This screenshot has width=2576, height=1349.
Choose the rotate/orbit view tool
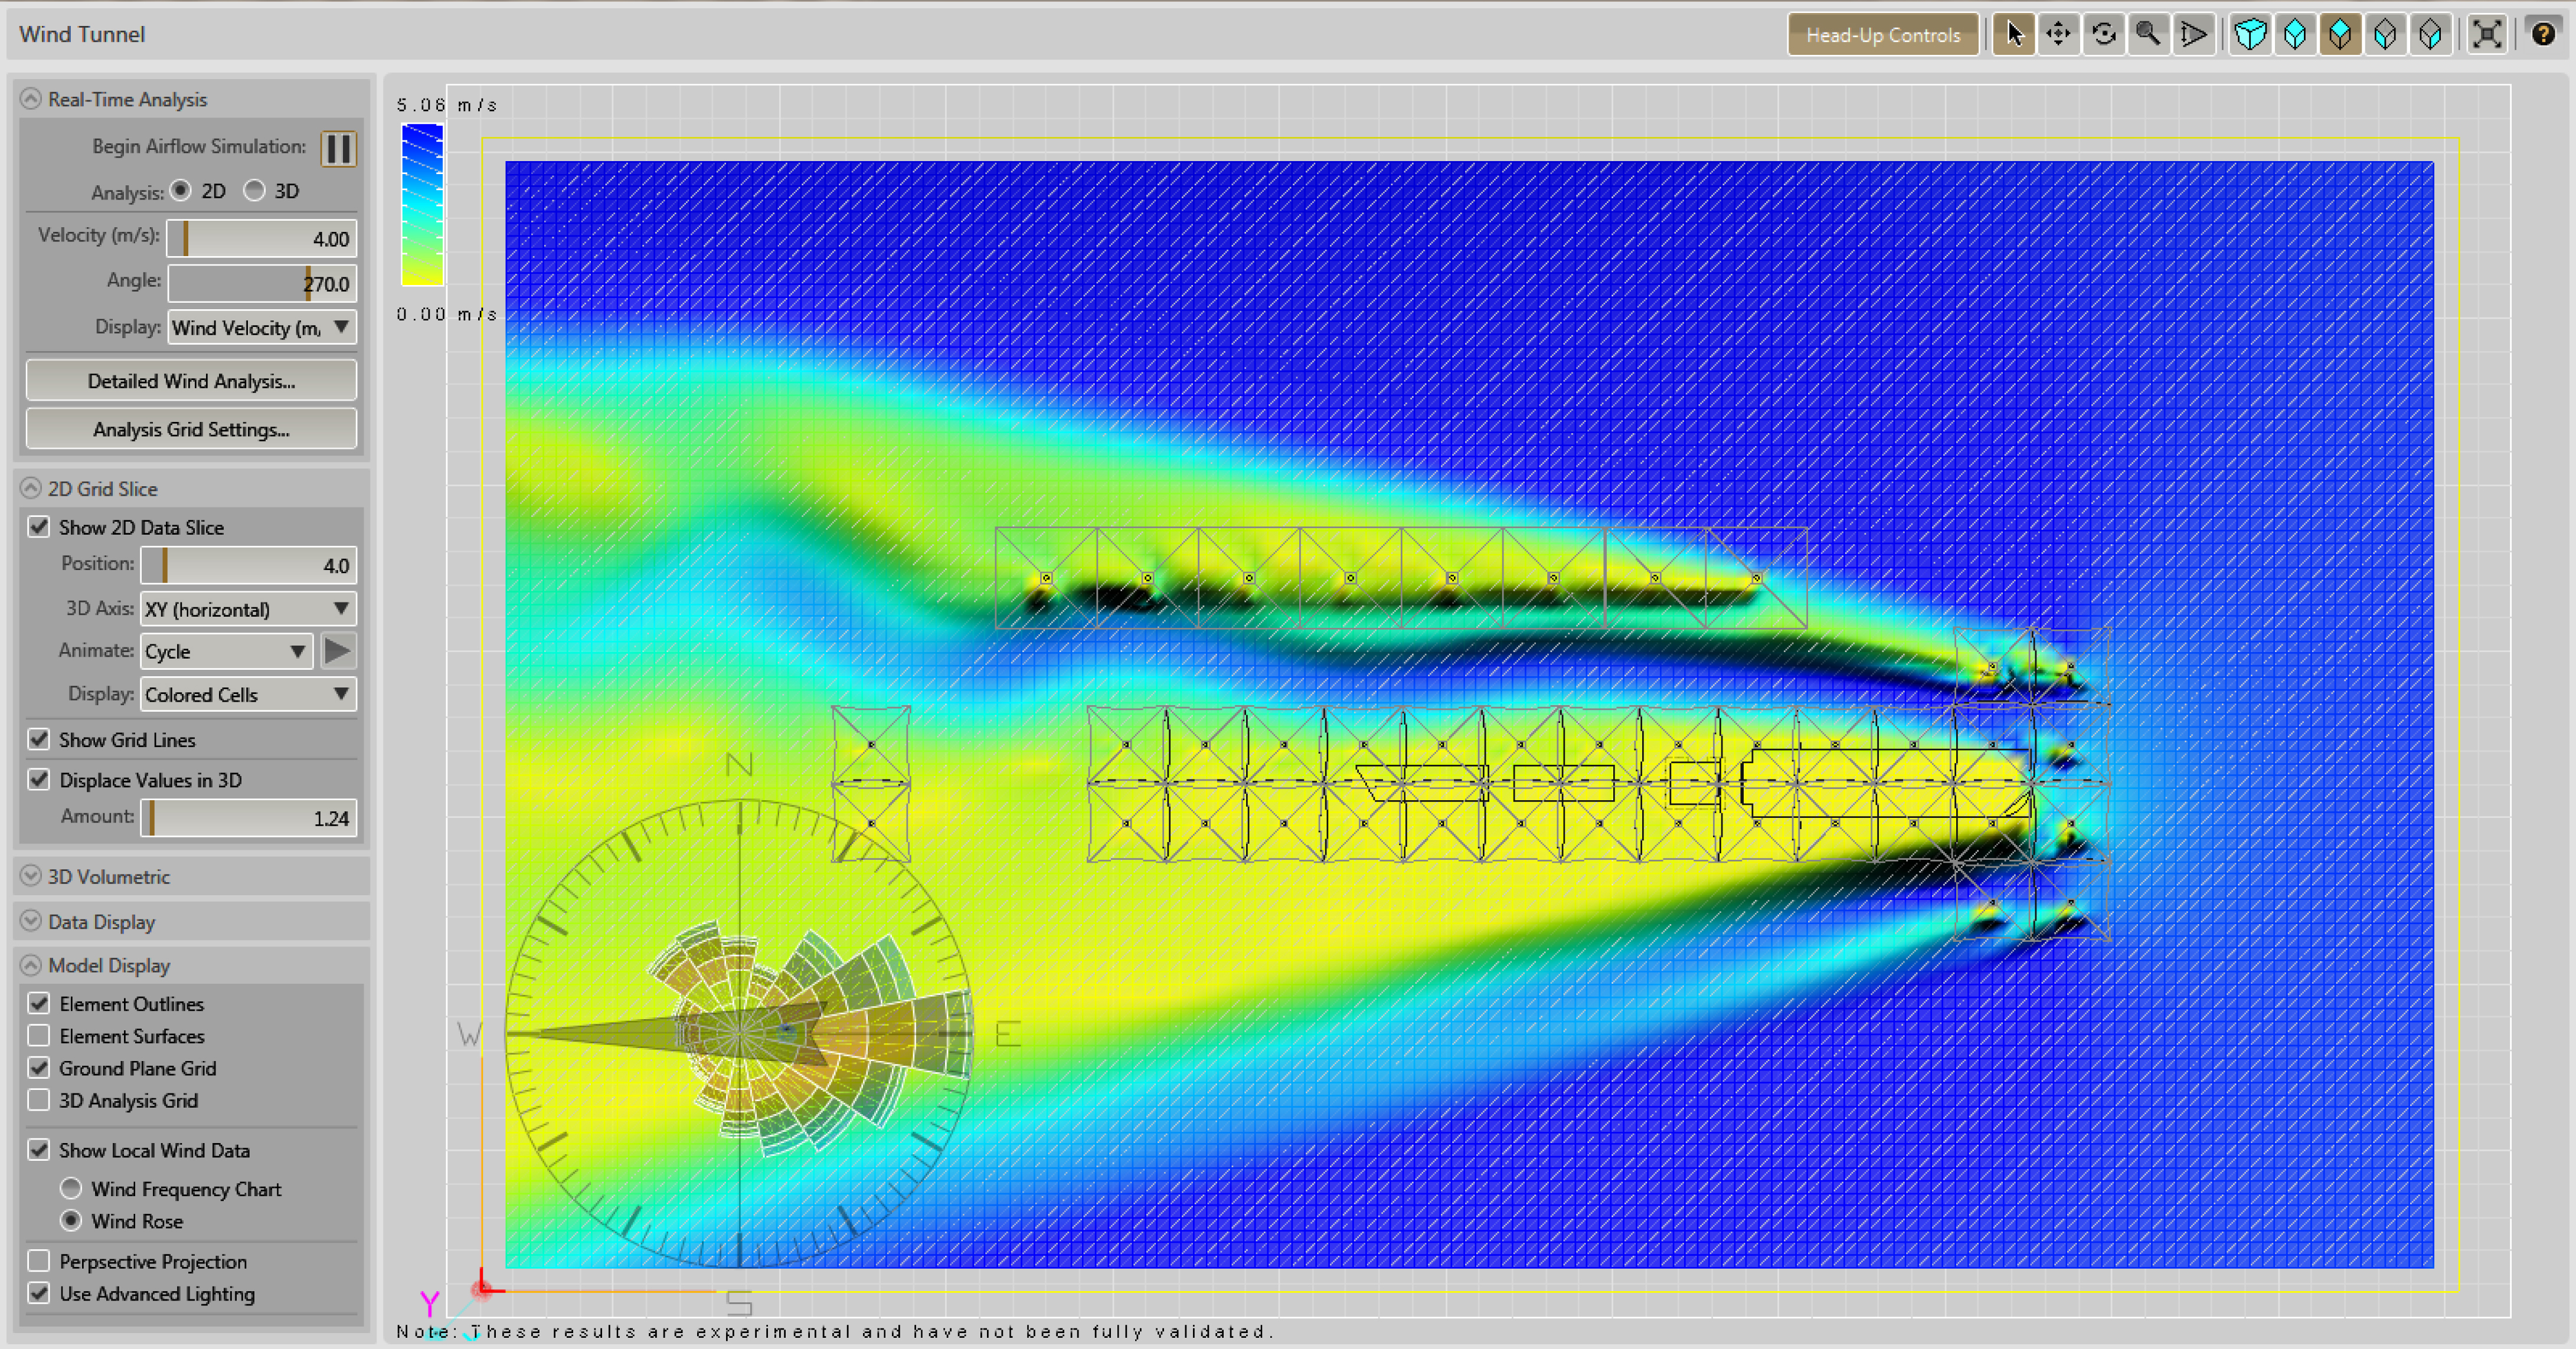2103,35
